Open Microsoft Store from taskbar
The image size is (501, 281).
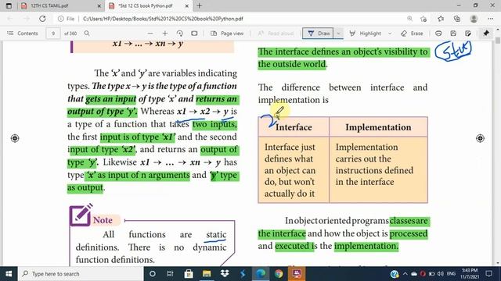point(189,274)
